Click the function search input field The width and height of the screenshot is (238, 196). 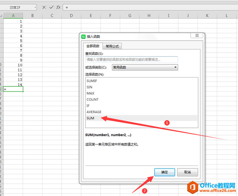coord(132,59)
